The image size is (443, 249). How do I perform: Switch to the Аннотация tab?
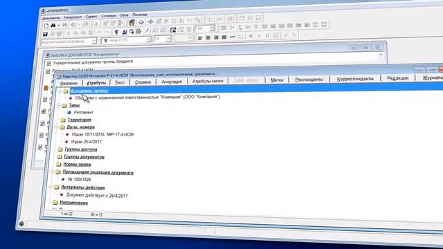tap(172, 82)
